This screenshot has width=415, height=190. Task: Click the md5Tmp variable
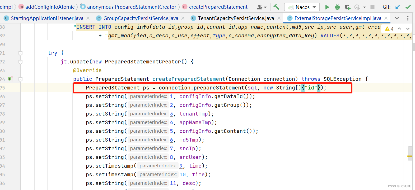189,140
